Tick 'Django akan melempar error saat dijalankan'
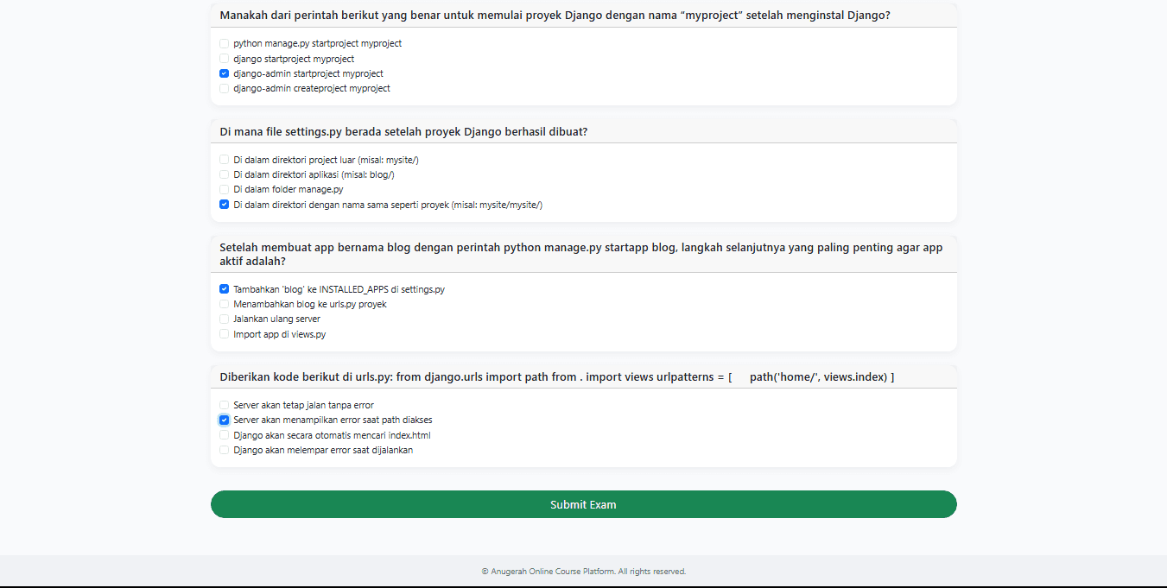1167x588 pixels. 225,450
